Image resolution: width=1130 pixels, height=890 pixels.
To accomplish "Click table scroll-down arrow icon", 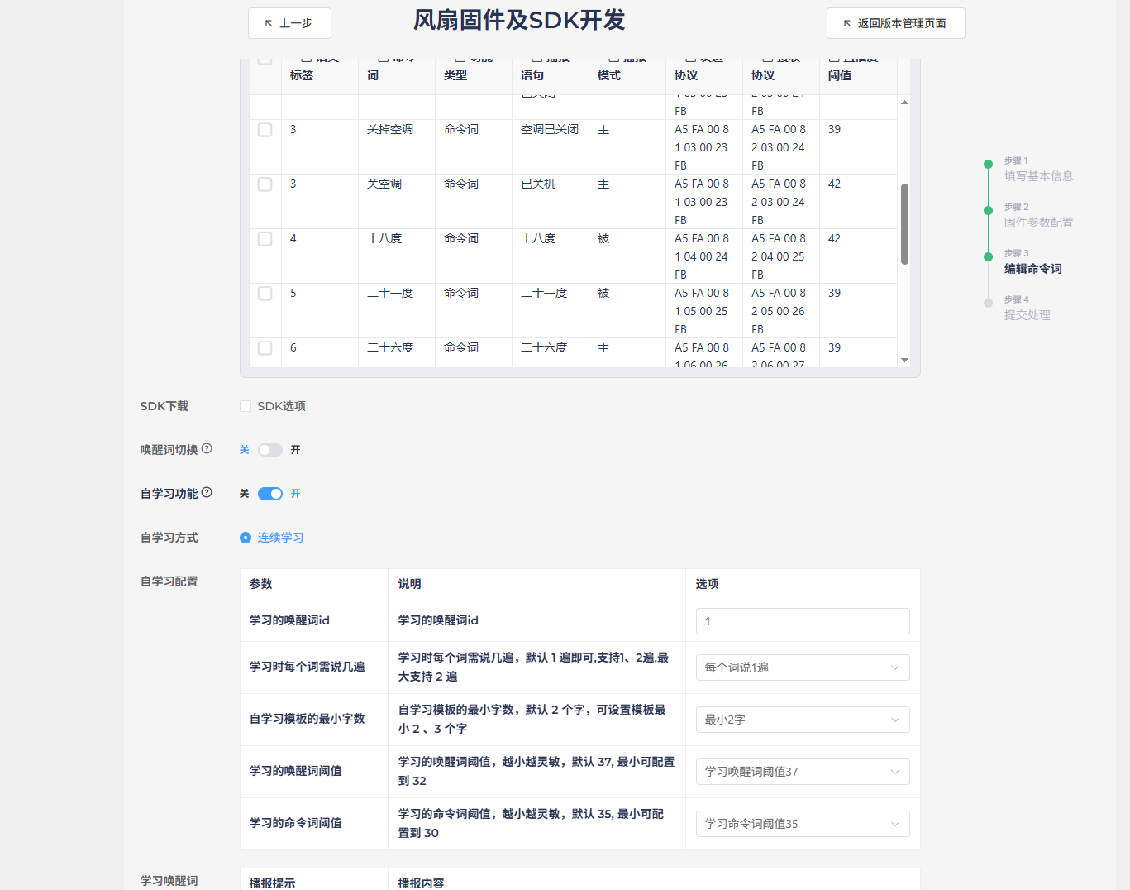I will 904,360.
